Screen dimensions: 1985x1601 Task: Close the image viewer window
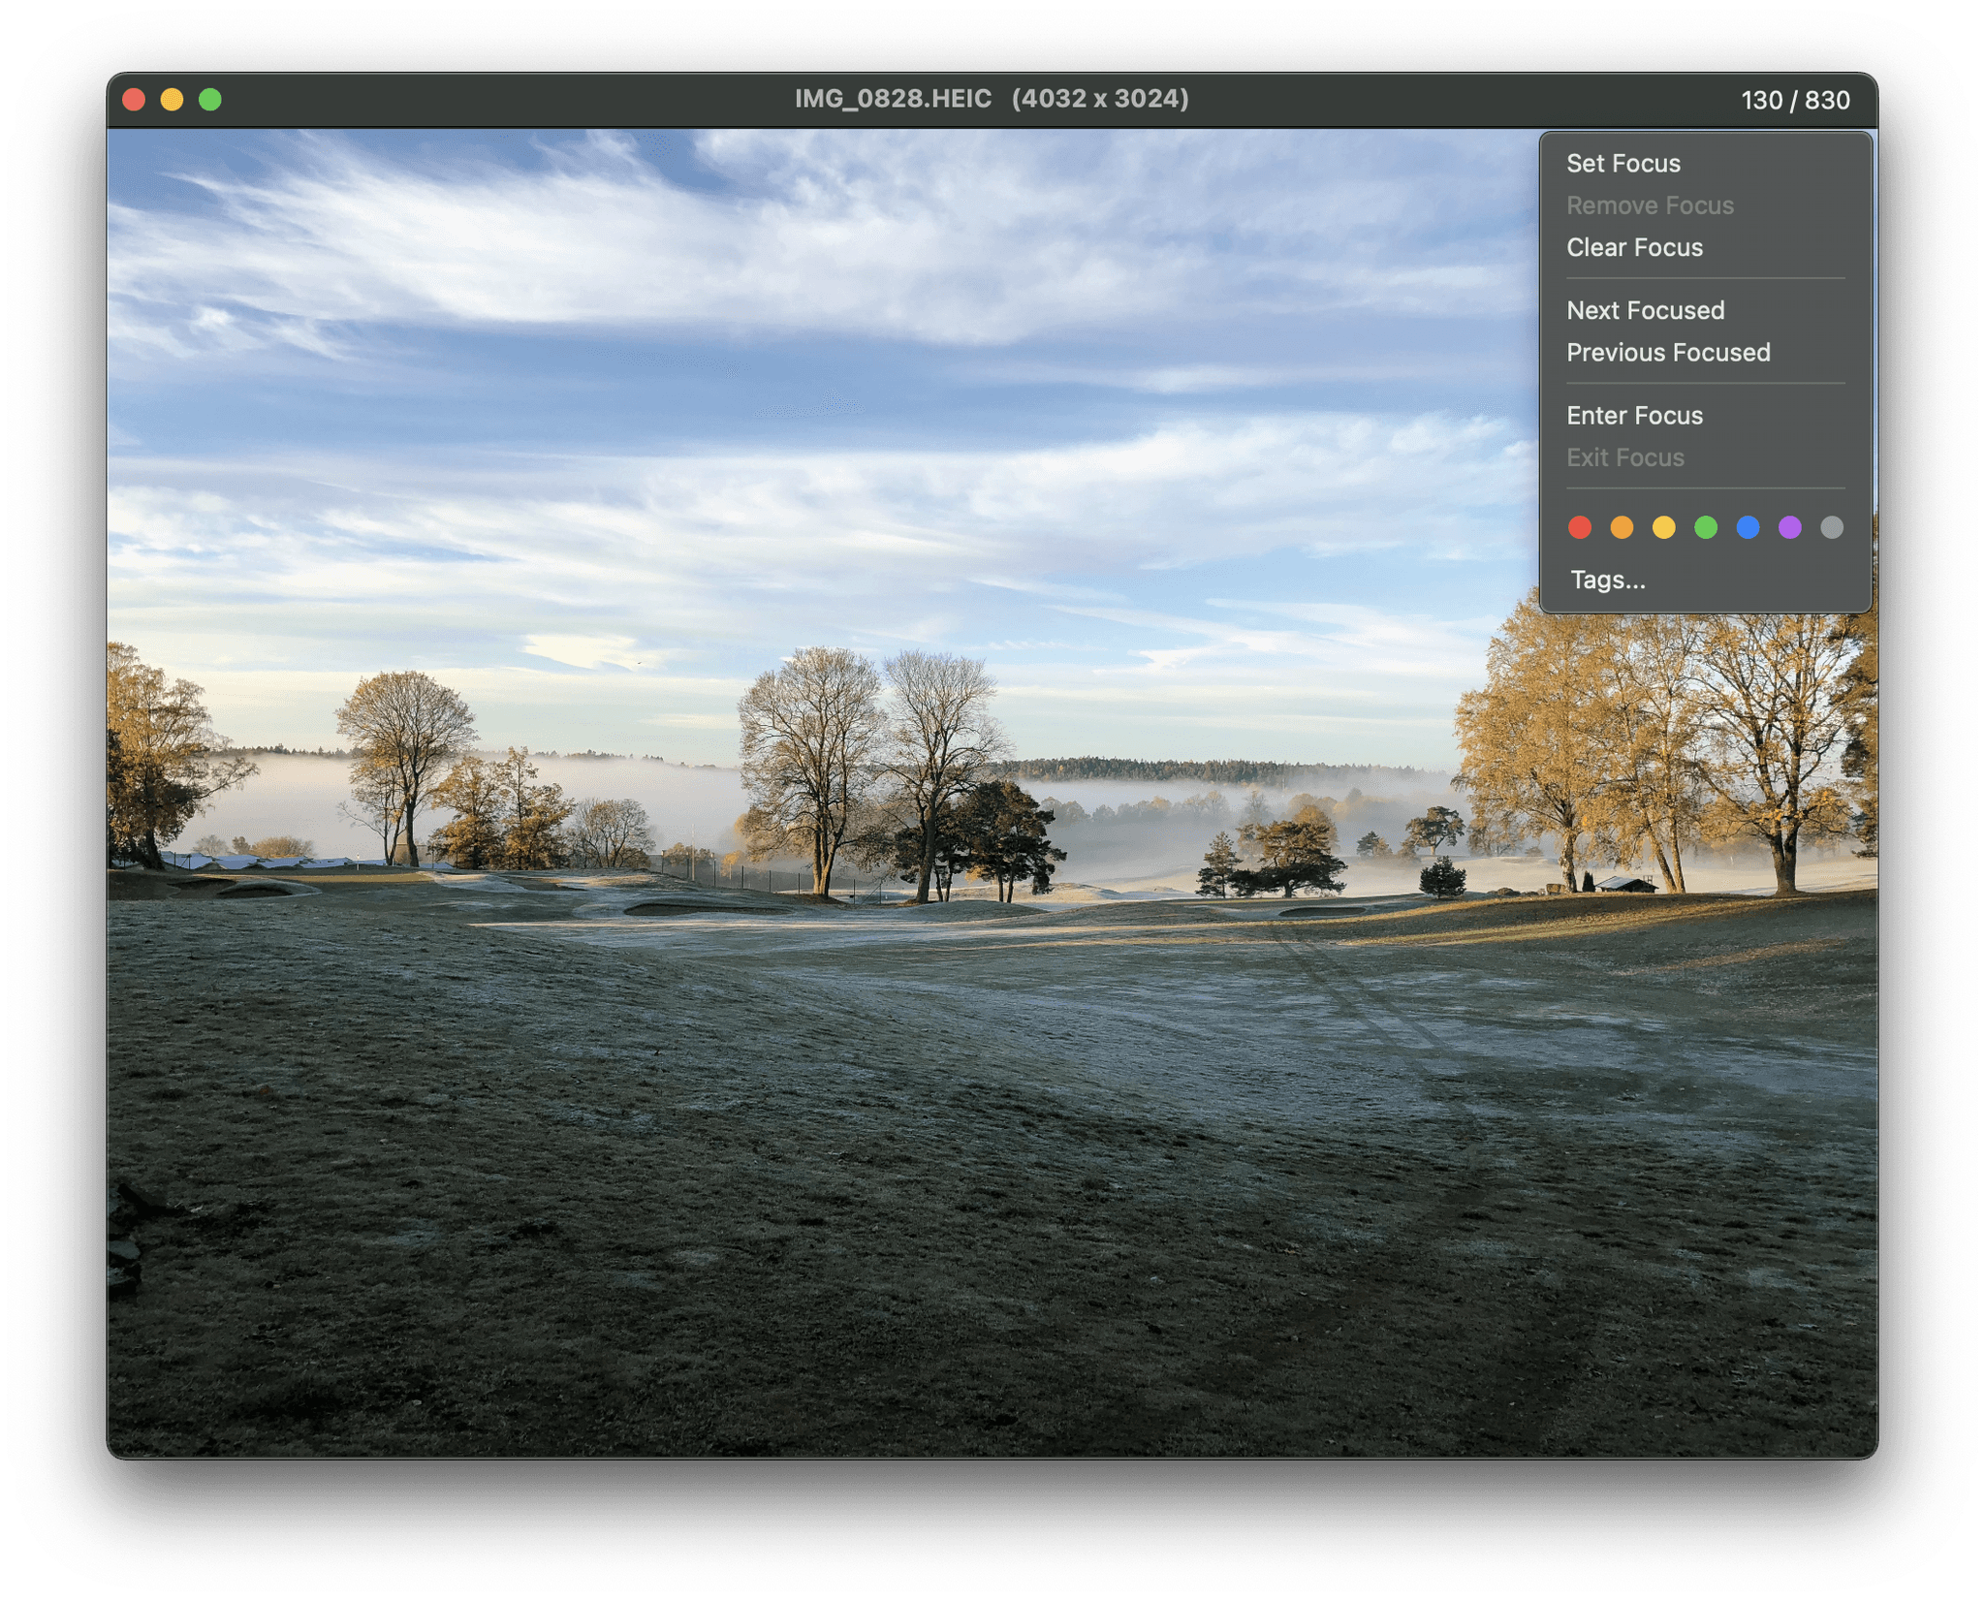pyautogui.click(x=134, y=100)
